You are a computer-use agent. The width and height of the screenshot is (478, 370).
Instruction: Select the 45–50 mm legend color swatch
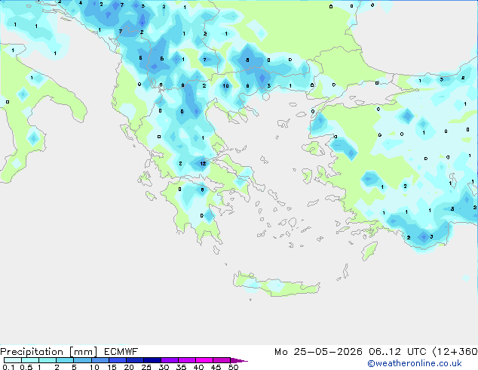222,360
